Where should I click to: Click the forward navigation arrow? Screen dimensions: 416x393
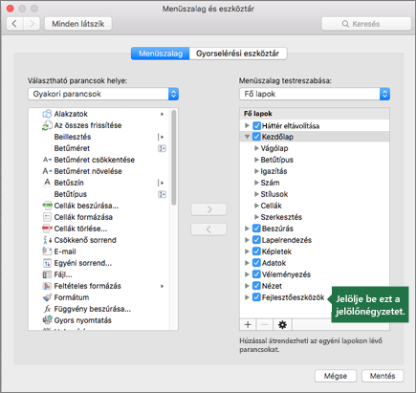[x=32, y=24]
